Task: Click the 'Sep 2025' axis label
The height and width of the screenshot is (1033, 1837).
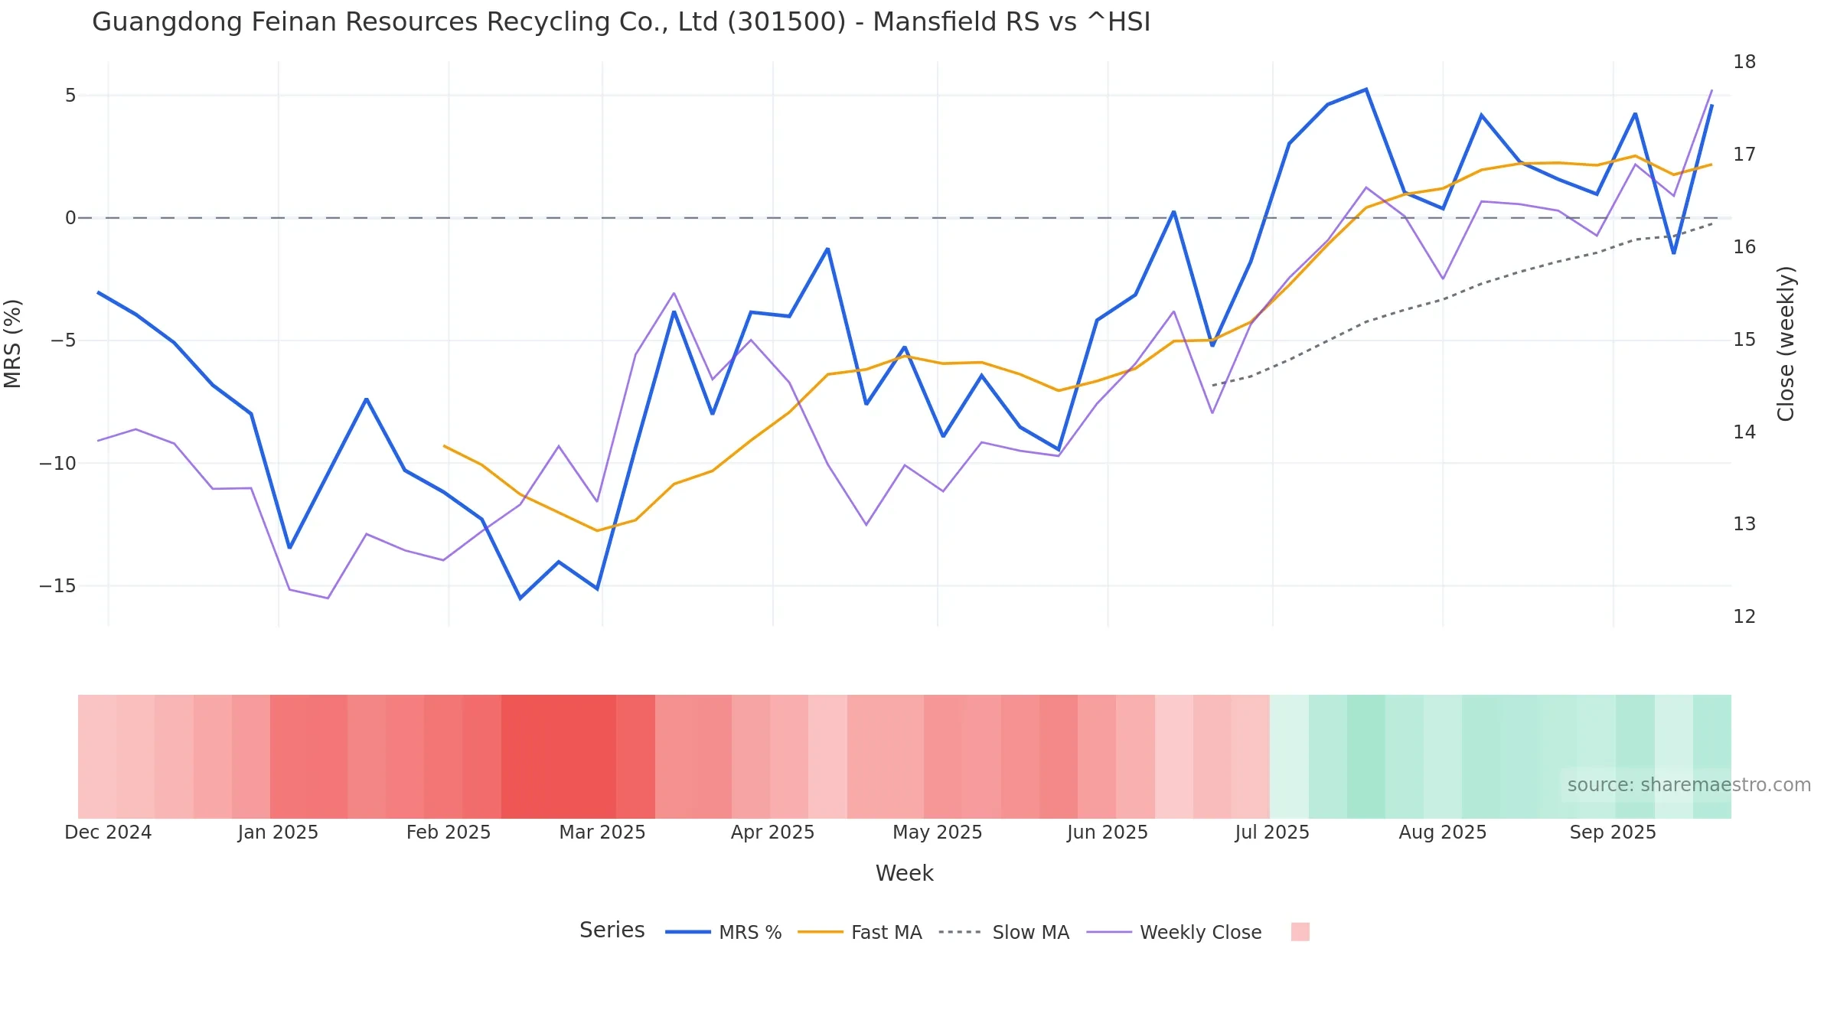Action: pos(1613,833)
